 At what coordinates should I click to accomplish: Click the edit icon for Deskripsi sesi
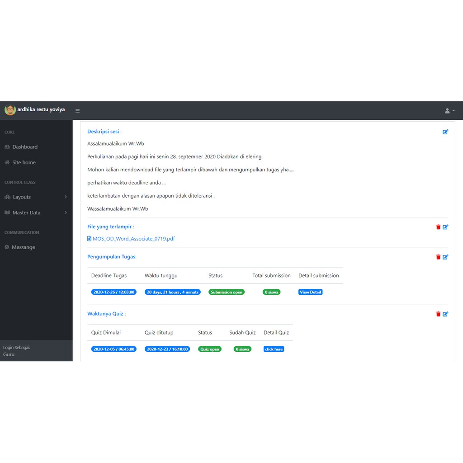[x=445, y=132]
